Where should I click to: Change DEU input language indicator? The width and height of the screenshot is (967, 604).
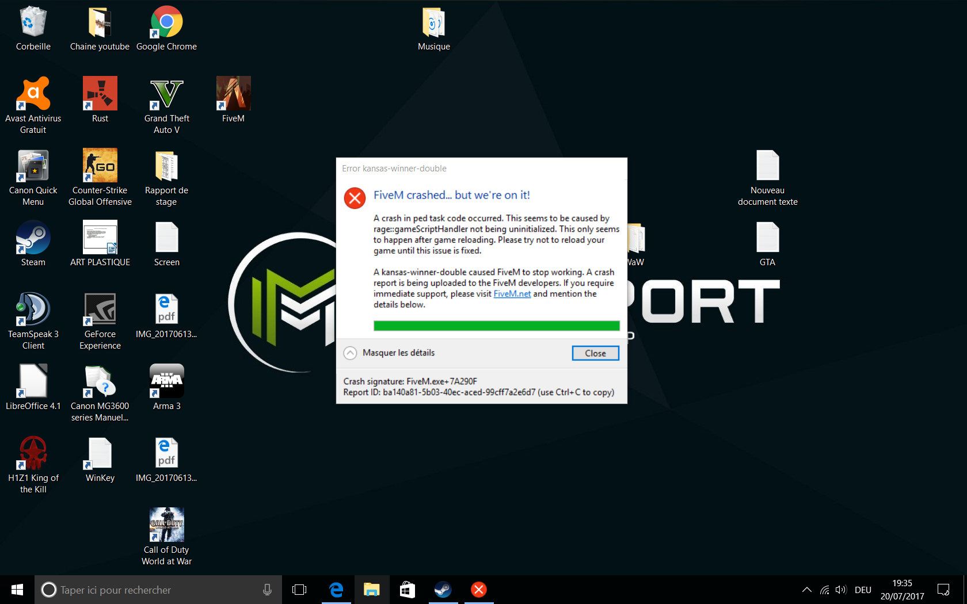863,590
